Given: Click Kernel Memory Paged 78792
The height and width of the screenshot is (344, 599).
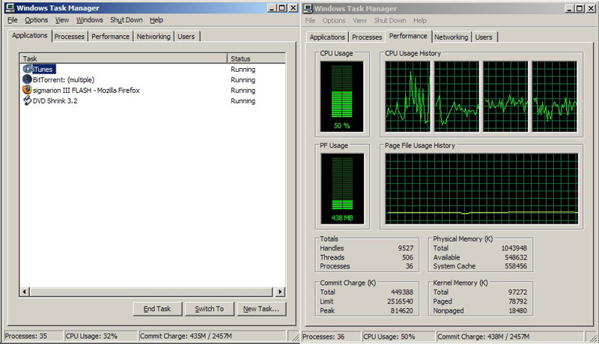Looking at the screenshot, I should [x=517, y=301].
